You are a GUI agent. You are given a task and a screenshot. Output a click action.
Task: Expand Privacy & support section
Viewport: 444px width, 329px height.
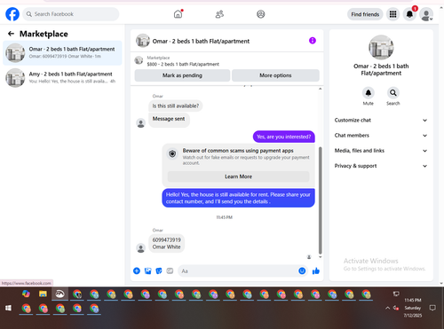[x=381, y=166]
